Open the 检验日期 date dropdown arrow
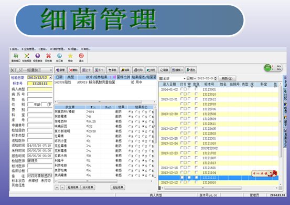The height and width of the screenshot is (205, 290). 50,77
